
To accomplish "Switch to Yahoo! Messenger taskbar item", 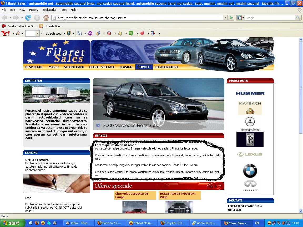I will pos(142,223).
